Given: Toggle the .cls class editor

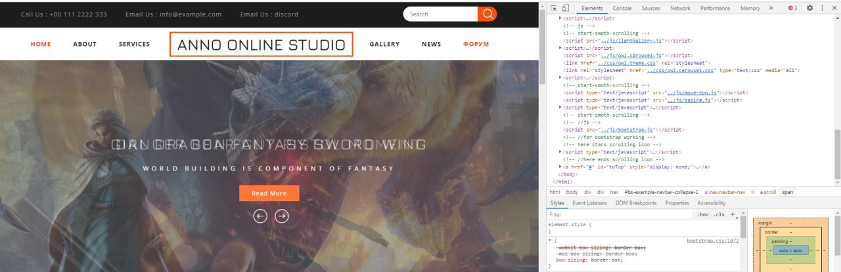Looking at the screenshot, I should click(x=719, y=214).
